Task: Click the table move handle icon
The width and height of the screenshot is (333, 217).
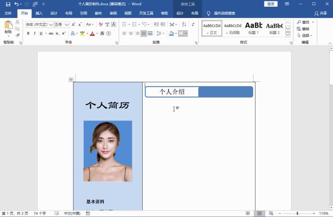Action: (71, 79)
